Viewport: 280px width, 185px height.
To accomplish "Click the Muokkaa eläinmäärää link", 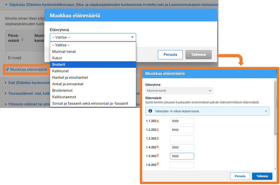I will 29,70.
